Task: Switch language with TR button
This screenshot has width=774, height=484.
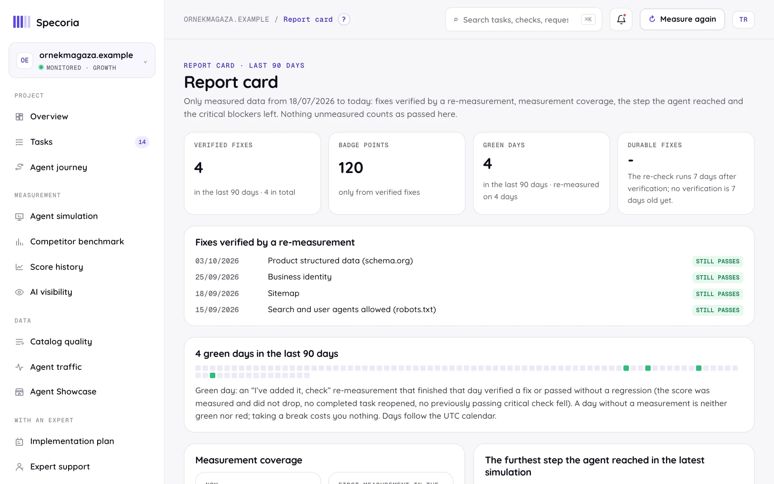Action: click(x=743, y=19)
